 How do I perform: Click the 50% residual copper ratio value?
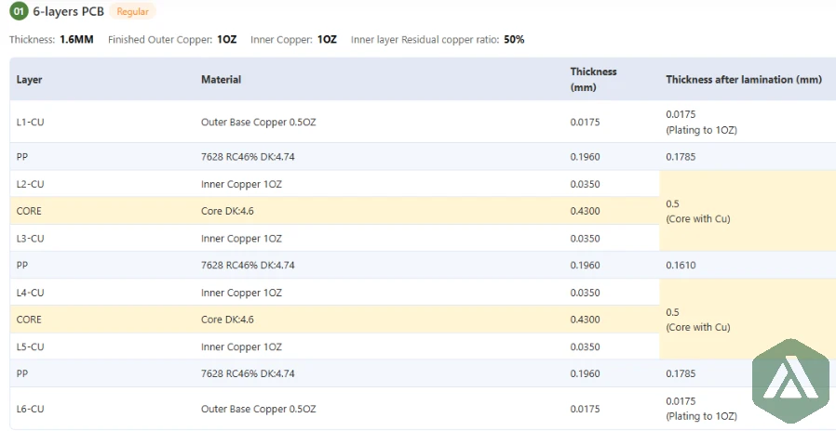tap(514, 40)
